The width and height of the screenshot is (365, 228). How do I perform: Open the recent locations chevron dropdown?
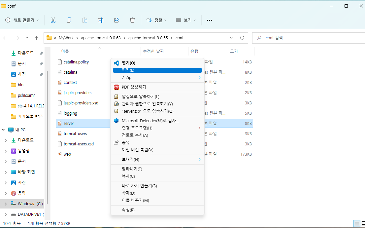point(27,38)
